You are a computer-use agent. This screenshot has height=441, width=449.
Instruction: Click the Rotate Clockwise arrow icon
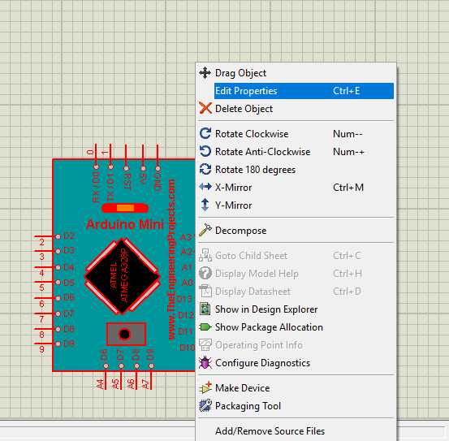205,133
